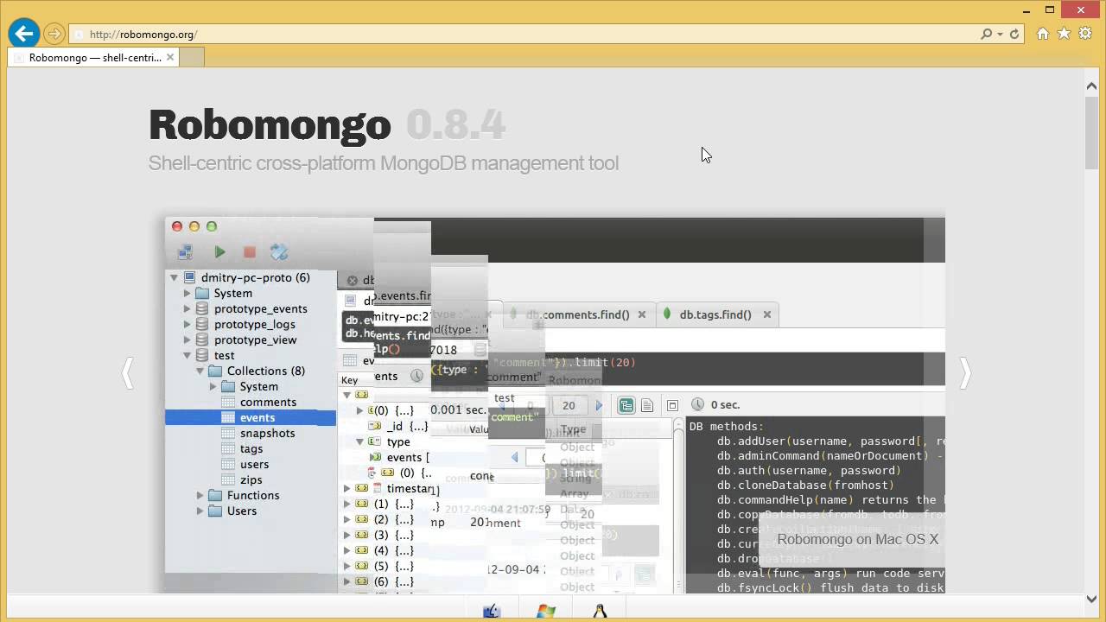
Task: Expand the prototype_events database
Action: coord(187,309)
